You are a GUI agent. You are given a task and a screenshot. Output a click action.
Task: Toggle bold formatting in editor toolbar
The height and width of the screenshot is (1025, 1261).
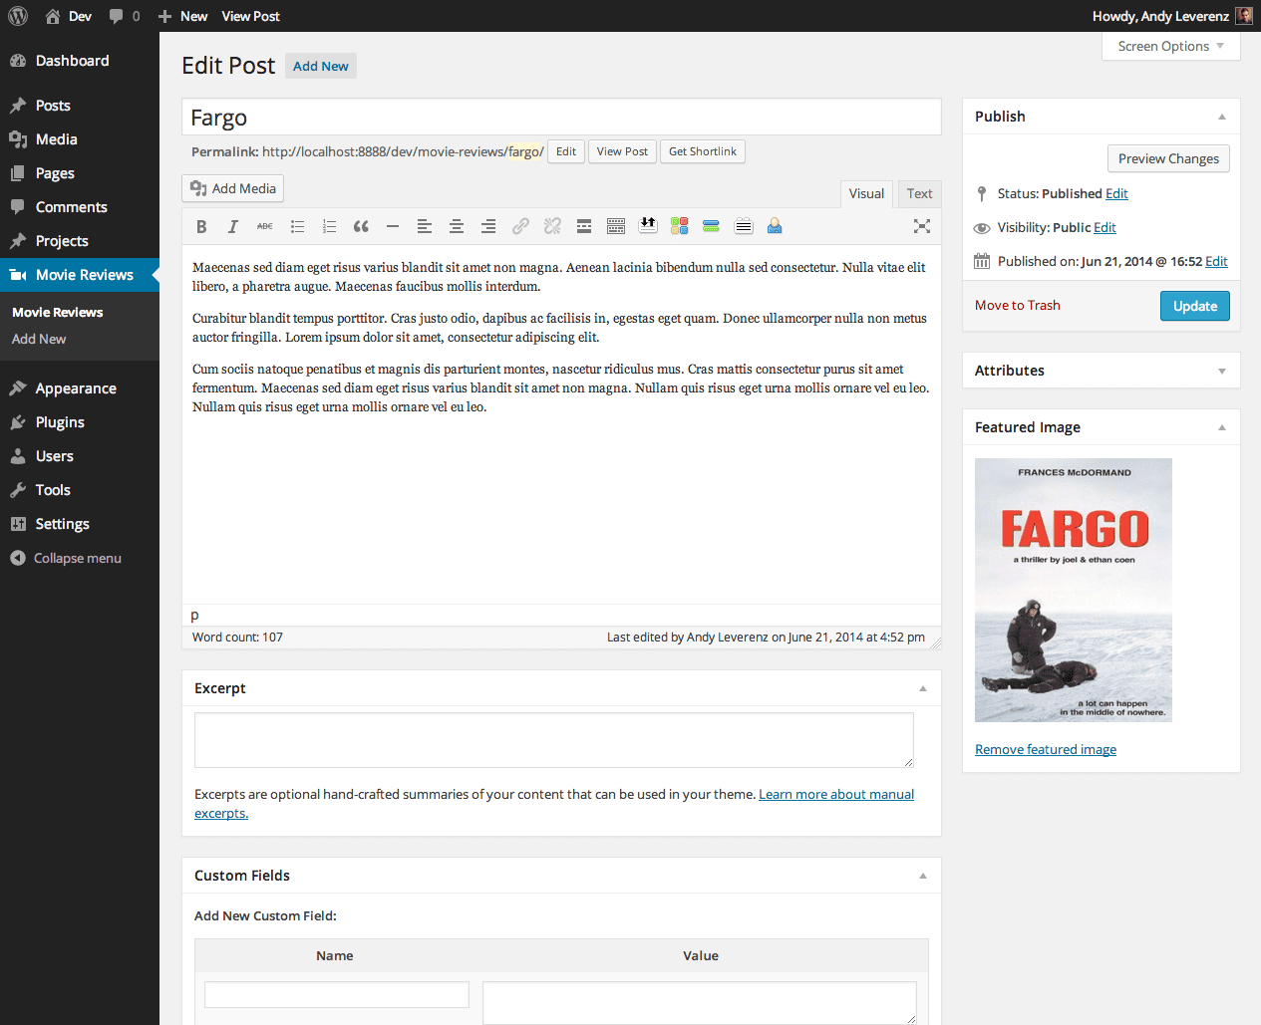pos(201,227)
